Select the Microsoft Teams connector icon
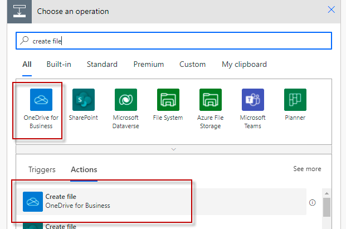Image resolution: width=346 pixels, height=229 pixels. [x=253, y=100]
